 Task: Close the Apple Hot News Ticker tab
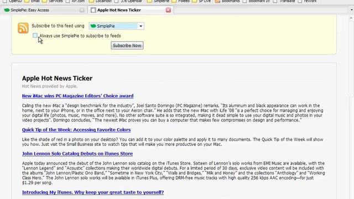[168, 10]
